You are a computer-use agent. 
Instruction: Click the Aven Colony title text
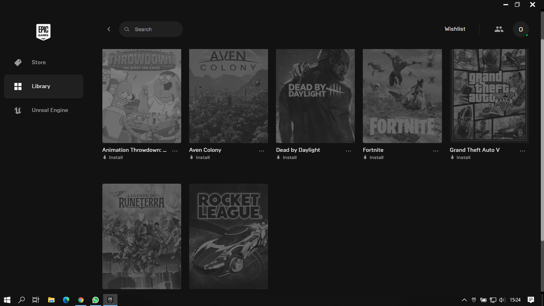coord(205,150)
